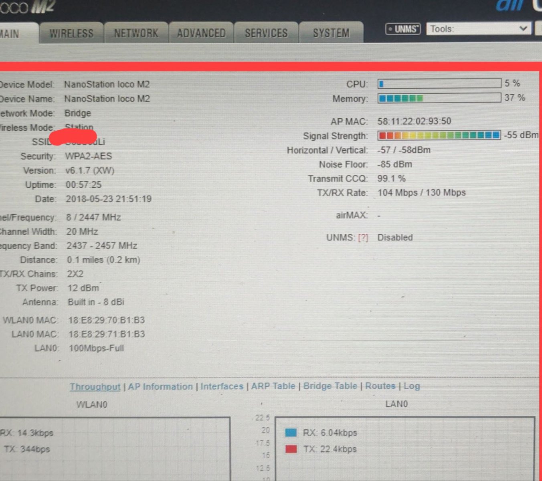Click the Transmit CCQ value 99.1 %
The width and height of the screenshot is (542, 481).
pyautogui.click(x=391, y=178)
